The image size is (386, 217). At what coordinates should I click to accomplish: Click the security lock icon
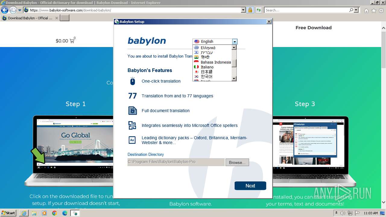250,10
